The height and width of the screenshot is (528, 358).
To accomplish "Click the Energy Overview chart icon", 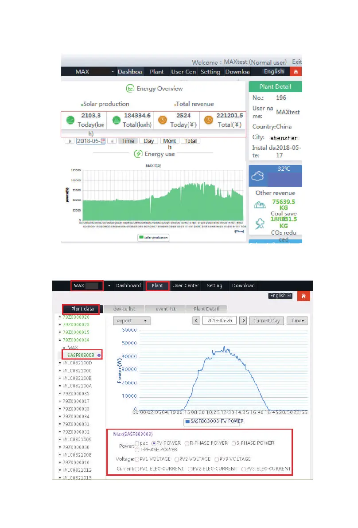I will [130, 89].
